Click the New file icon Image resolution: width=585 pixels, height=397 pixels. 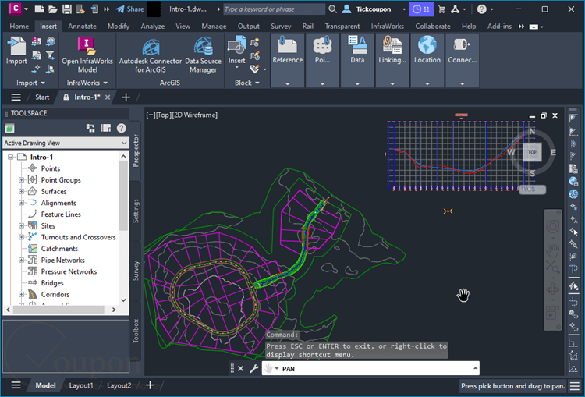pos(39,9)
